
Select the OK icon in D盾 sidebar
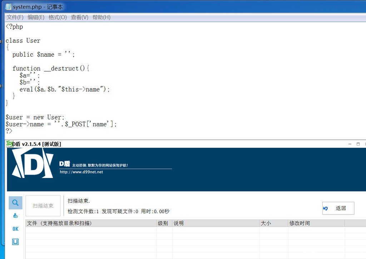point(15,229)
